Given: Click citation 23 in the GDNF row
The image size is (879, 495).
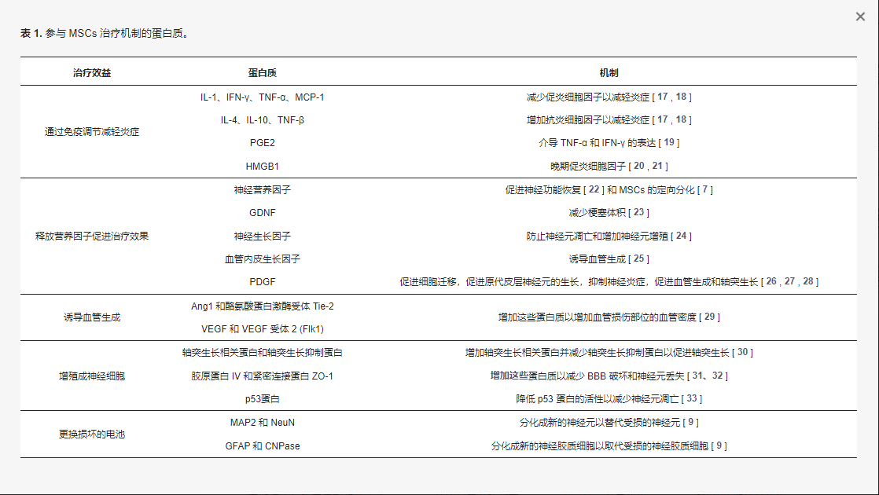Looking at the screenshot, I should click(x=638, y=212).
